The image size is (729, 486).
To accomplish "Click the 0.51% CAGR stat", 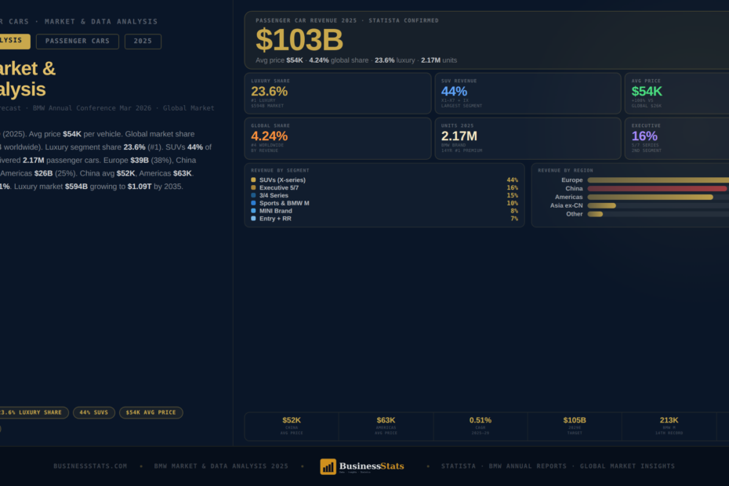I will tap(481, 426).
